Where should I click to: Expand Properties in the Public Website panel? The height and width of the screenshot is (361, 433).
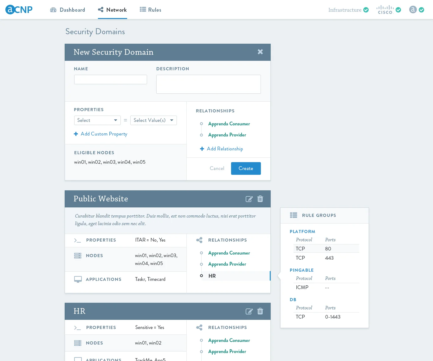pyautogui.click(x=77, y=240)
